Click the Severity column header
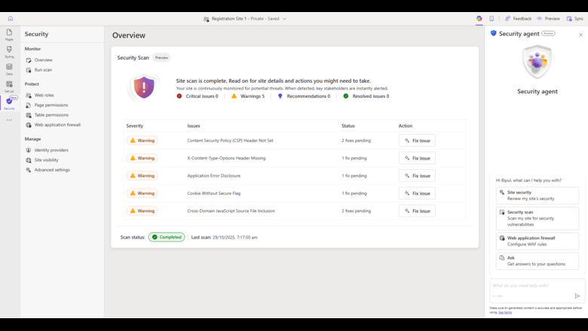 (135, 126)
